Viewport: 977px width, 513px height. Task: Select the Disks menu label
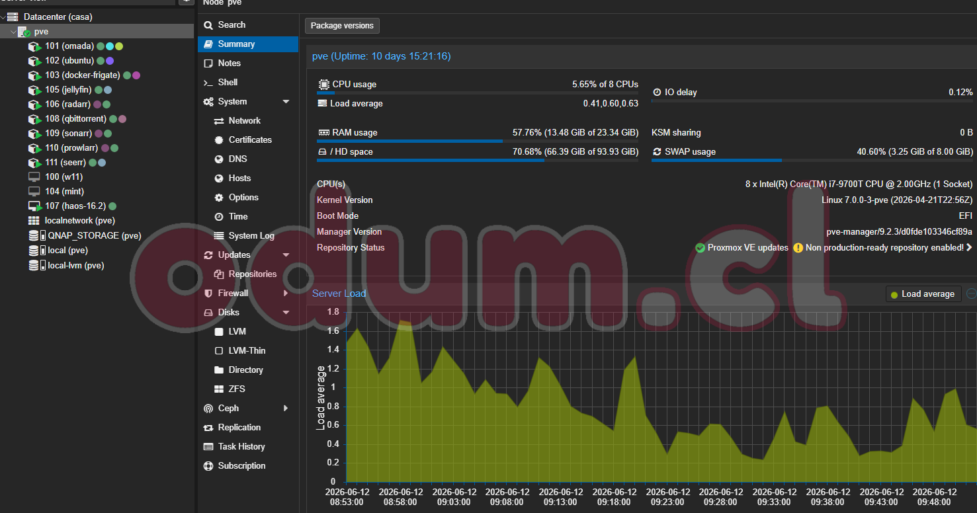(229, 313)
